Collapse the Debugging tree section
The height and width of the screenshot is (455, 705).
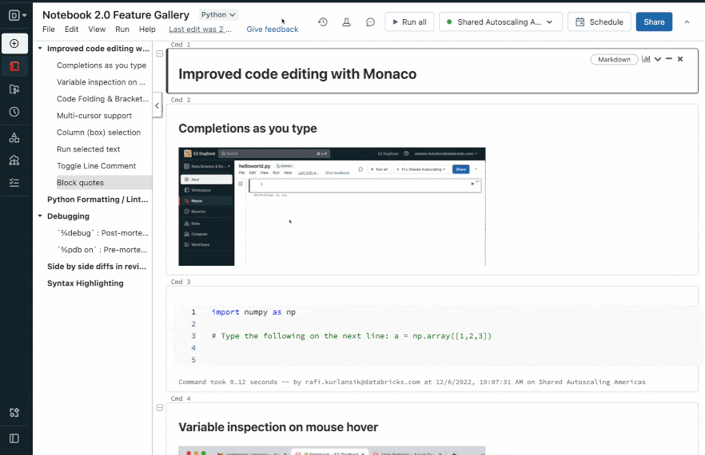point(40,216)
